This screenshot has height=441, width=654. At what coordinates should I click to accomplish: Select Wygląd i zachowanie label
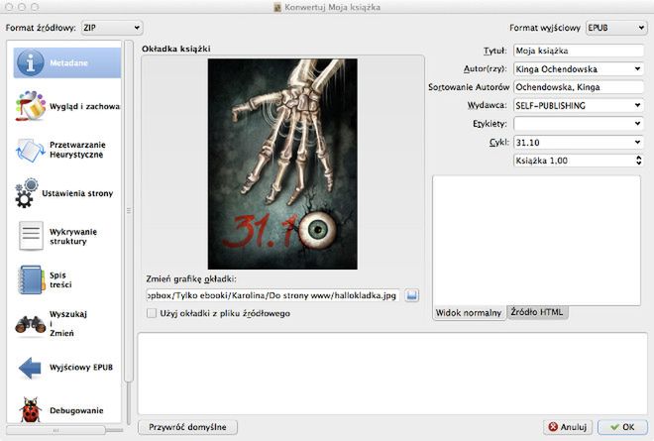[x=84, y=106]
